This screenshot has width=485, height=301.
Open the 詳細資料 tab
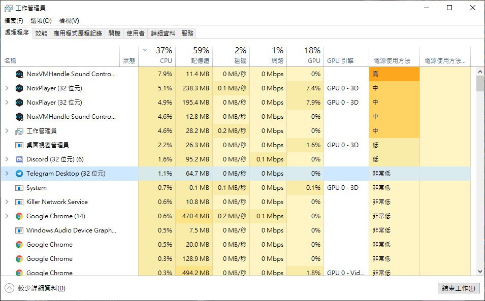[163, 34]
